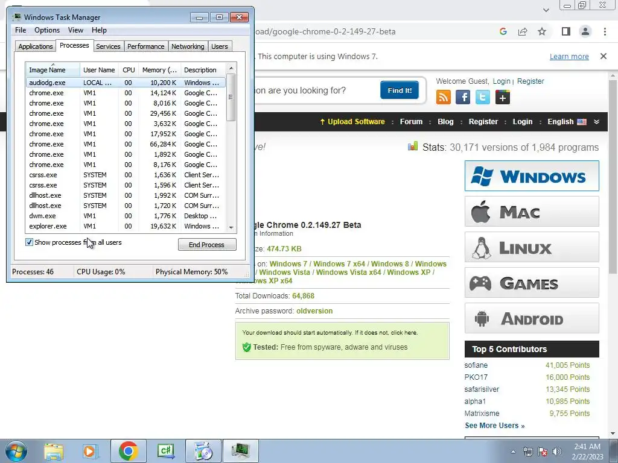The image size is (618, 463).
Task: Open the Twitter icon link
Action: pyautogui.click(x=482, y=97)
